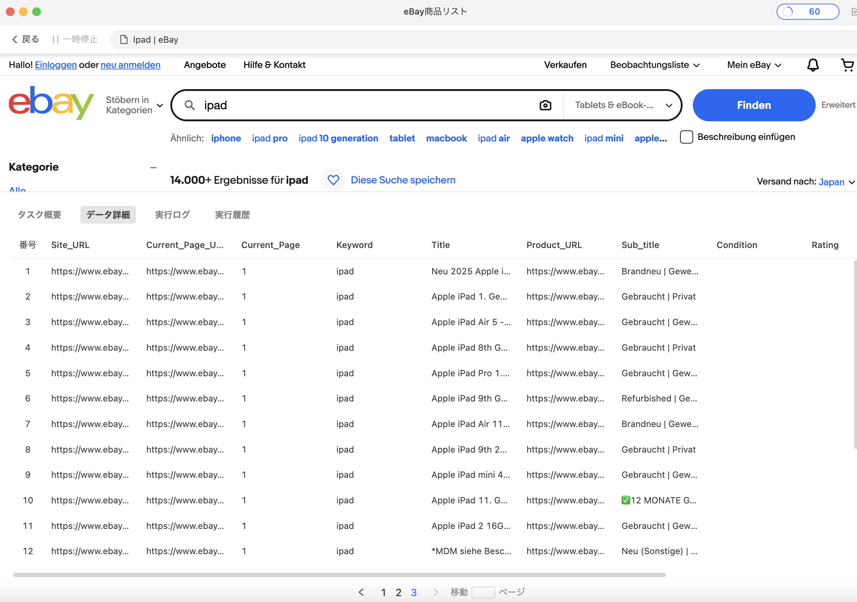Click title cell 'Apple iPad Air 5 -...'
This screenshot has width=857, height=602.
471,322
